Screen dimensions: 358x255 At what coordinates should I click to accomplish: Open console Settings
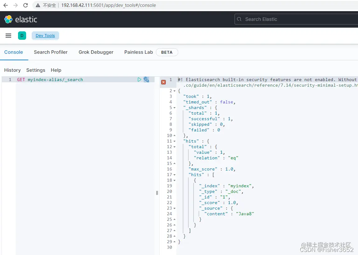[x=36, y=70]
